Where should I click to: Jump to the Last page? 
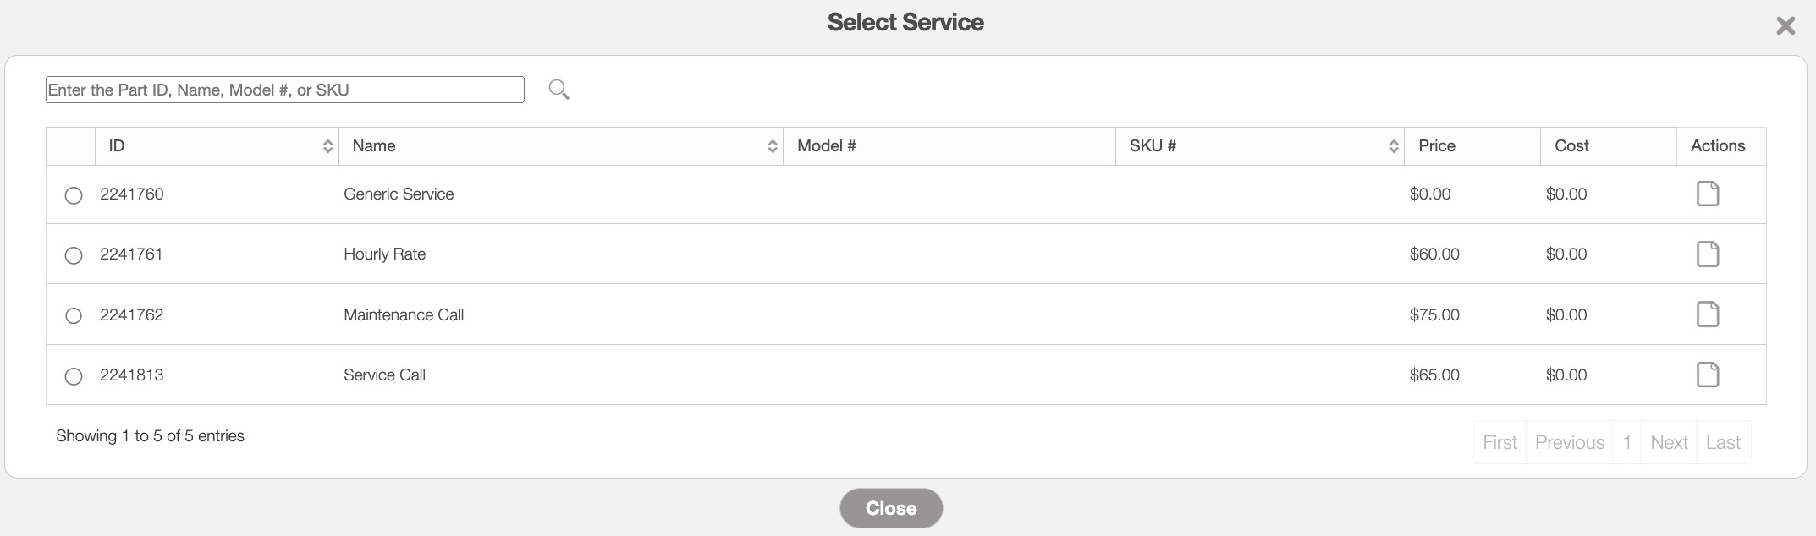click(x=1723, y=442)
